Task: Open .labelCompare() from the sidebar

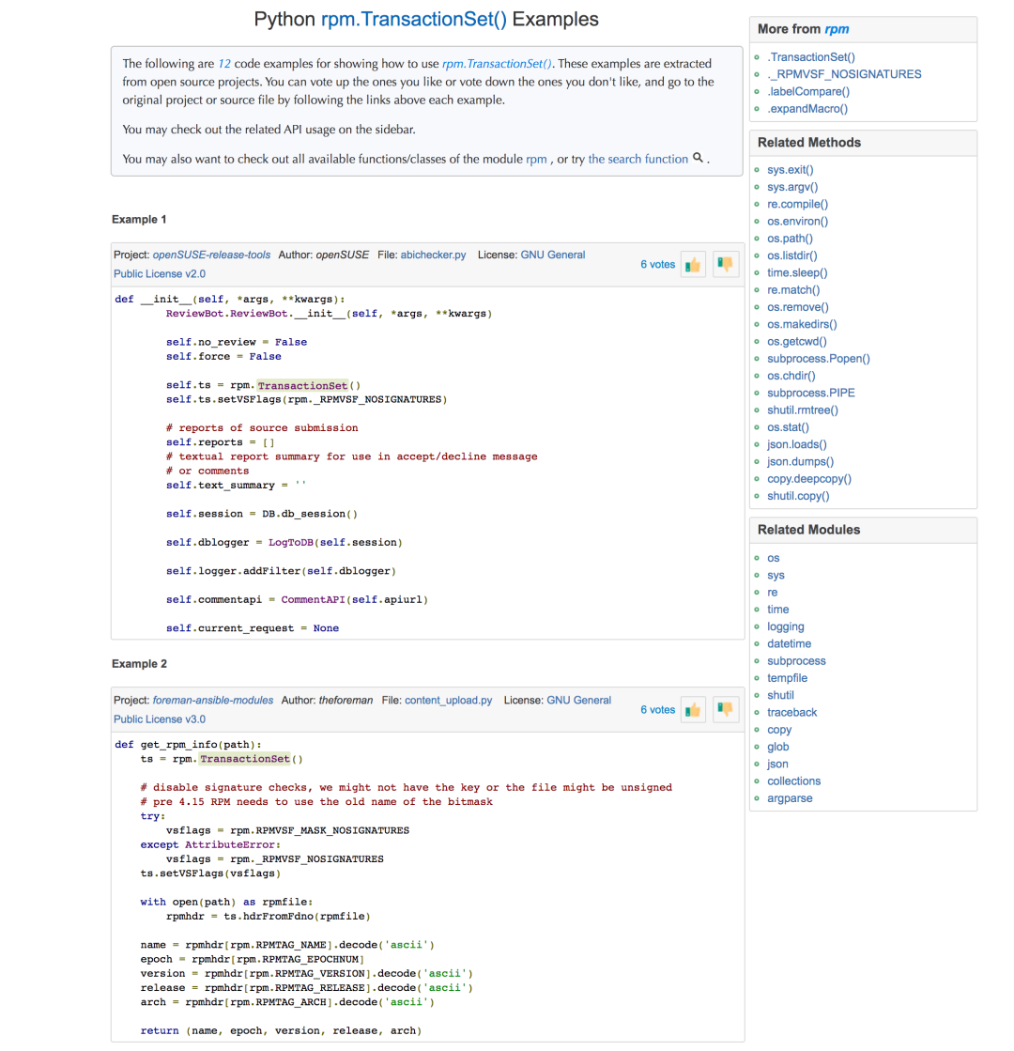Action: click(807, 91)
